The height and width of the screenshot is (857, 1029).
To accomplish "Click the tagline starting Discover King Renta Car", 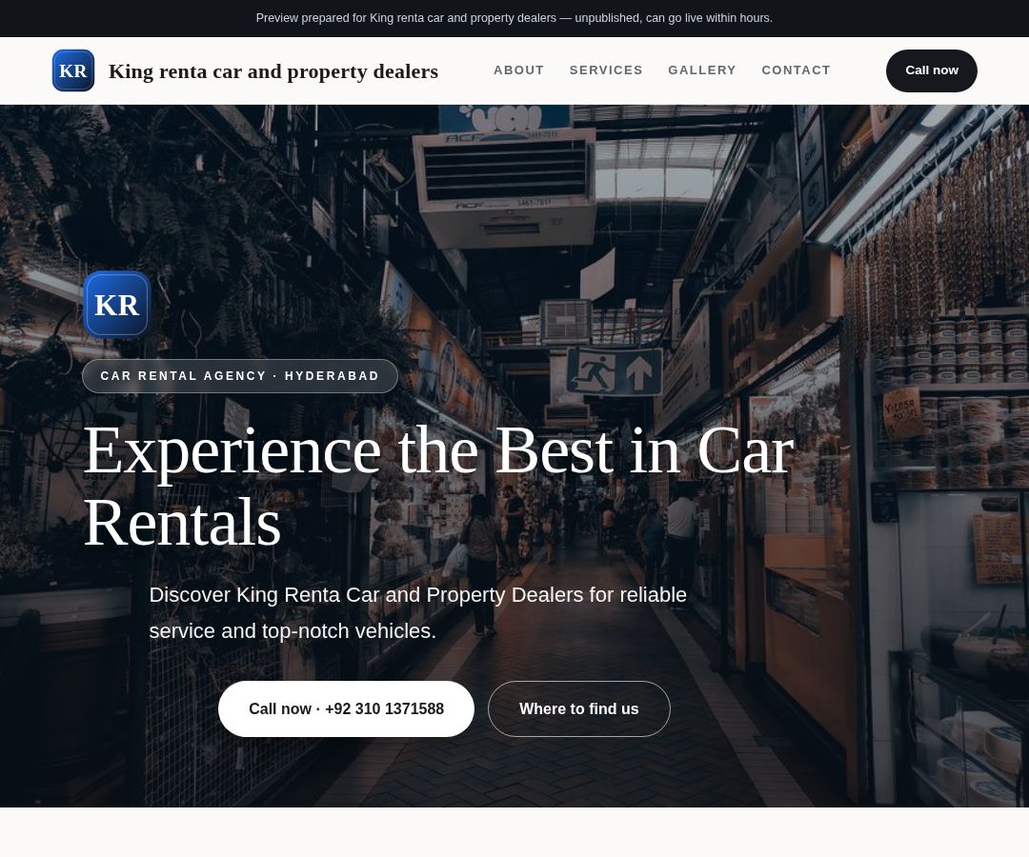I will pos(418,612).
